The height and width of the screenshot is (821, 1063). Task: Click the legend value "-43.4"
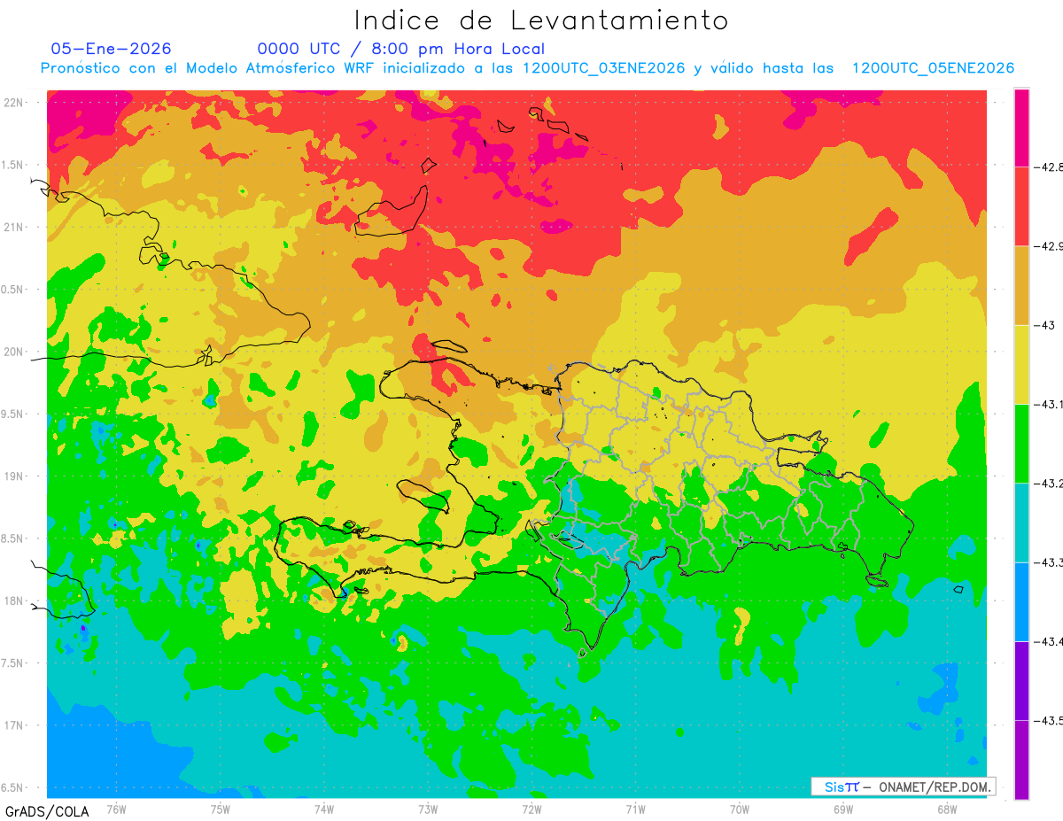pos(1048,641)
